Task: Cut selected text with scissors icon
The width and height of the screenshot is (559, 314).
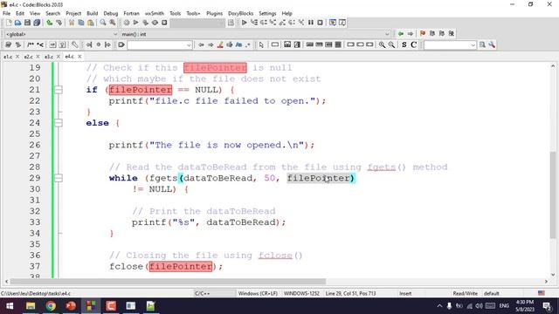Action: pyautogui.click(x=72, y=23)
